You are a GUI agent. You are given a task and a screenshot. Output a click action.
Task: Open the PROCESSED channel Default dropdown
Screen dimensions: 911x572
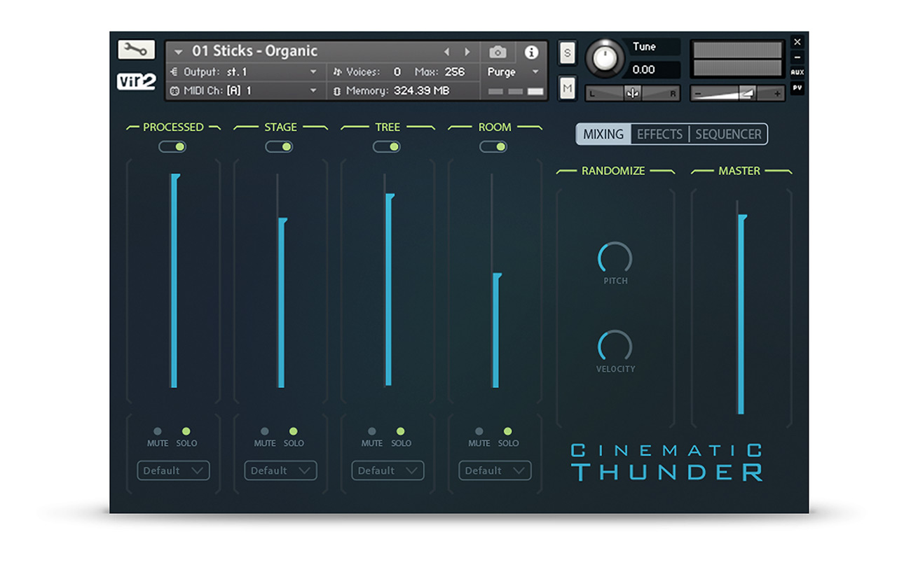pyautogui.click(x=173, y=470)
